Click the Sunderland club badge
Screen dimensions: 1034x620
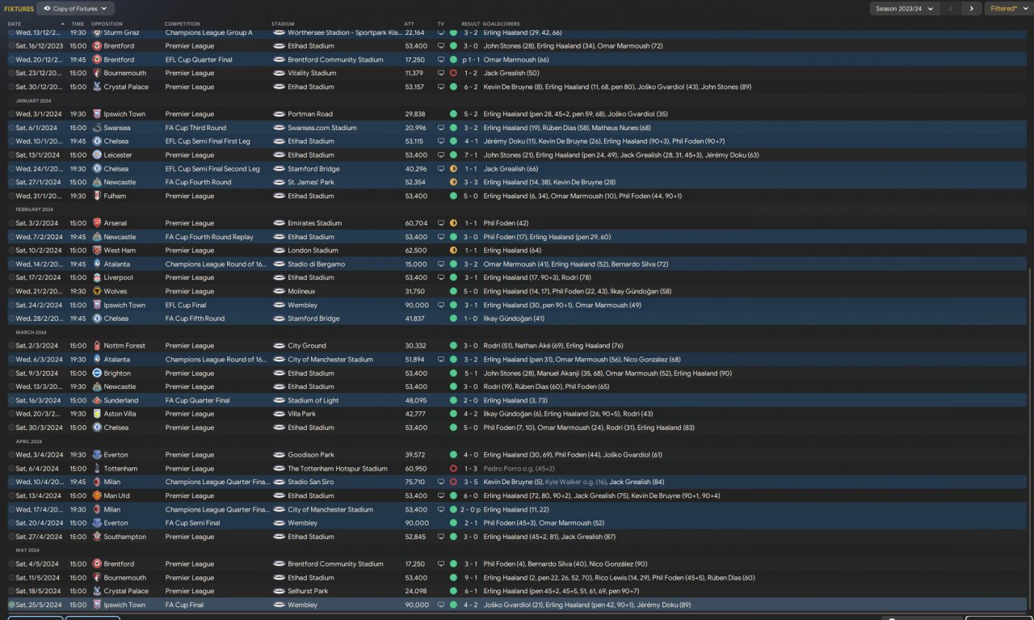[x=97, y=400]
